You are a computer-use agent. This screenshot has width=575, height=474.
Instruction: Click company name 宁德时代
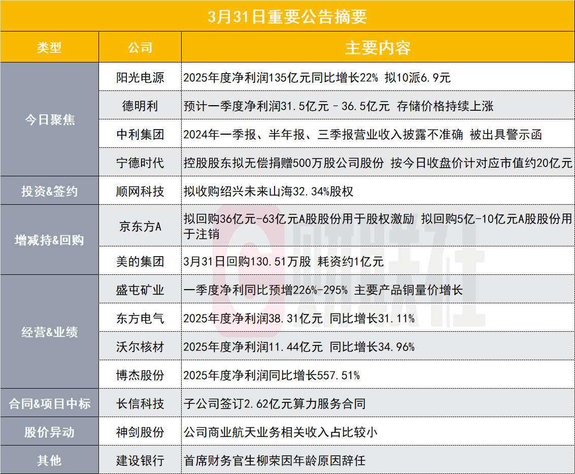click(140, 163)
